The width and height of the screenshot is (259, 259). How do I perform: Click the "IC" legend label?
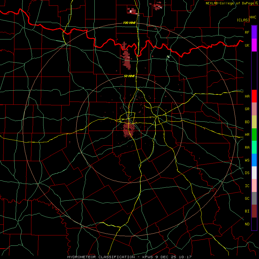pos(247,186)
